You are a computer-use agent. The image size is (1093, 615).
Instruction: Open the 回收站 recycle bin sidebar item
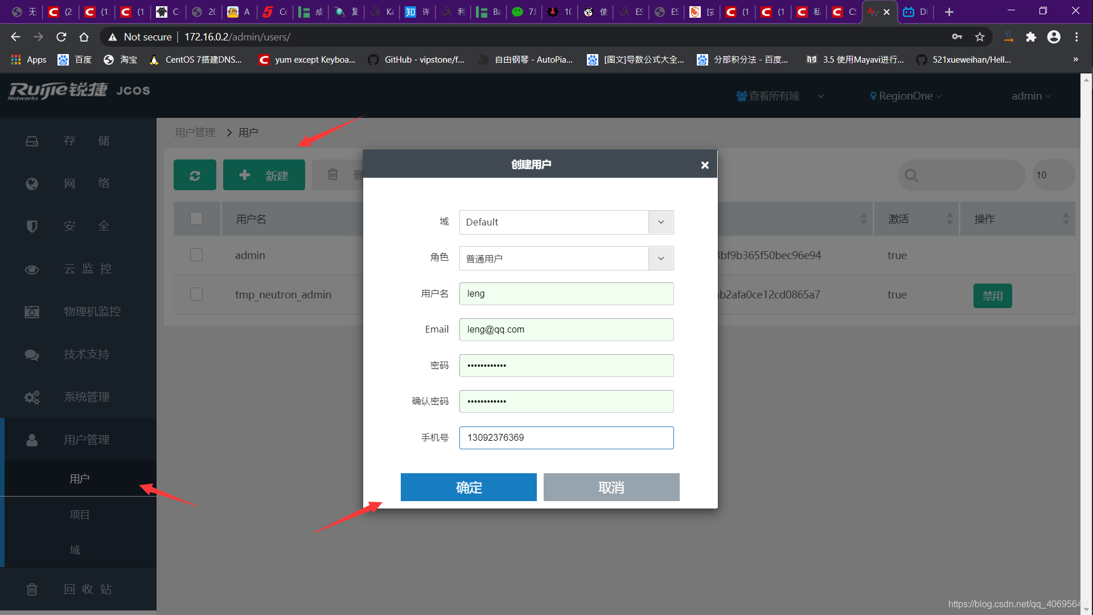78,589
